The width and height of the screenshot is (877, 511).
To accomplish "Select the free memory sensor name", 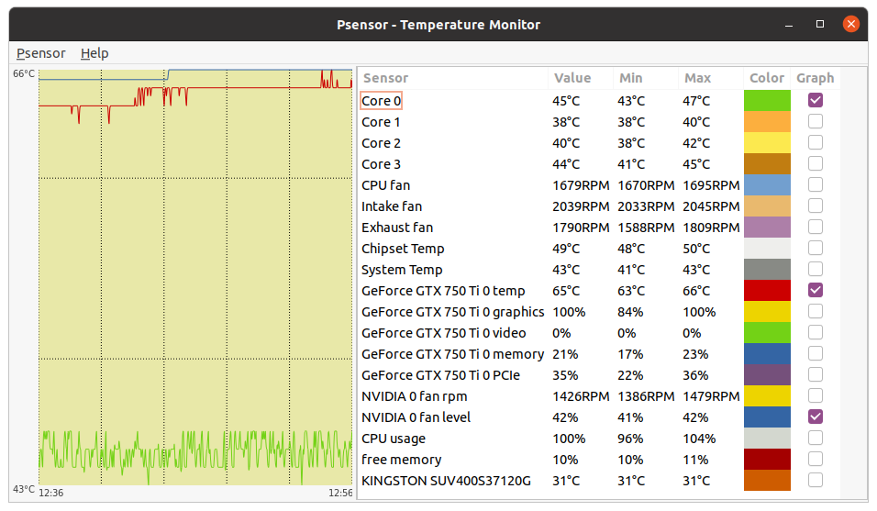I will [x=401, y=460].
